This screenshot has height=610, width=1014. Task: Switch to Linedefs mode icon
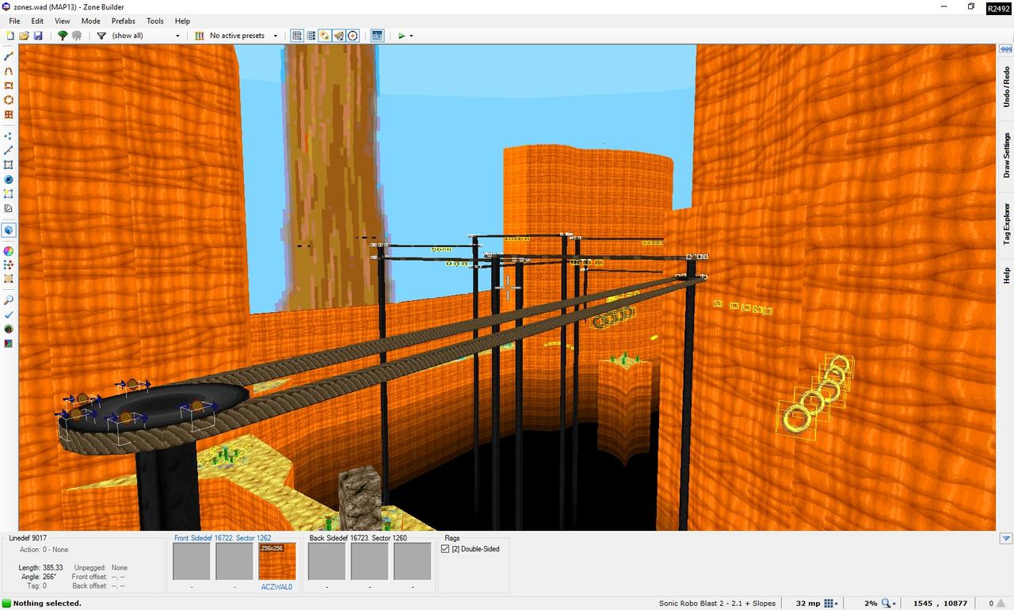pos(9,151)
